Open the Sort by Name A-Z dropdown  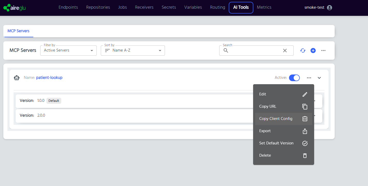tap(133, 51)
